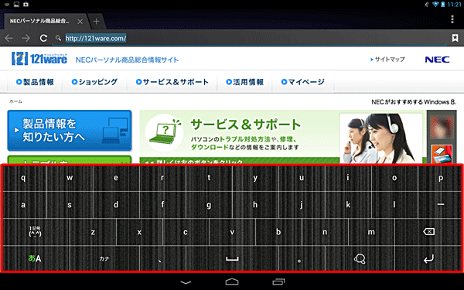Click the サービス&サポート green banner
The width and height of the screenshot is (464, 290).
click(x=282, y=137)
